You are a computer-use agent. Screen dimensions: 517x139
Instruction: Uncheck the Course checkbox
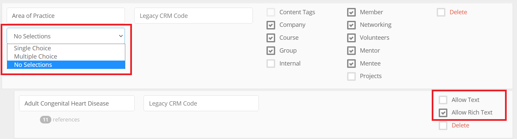[x=271, y=38]
